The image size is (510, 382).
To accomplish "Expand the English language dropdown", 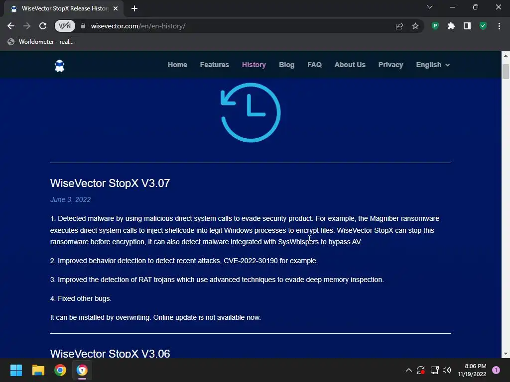I will (x=433, y=65).
